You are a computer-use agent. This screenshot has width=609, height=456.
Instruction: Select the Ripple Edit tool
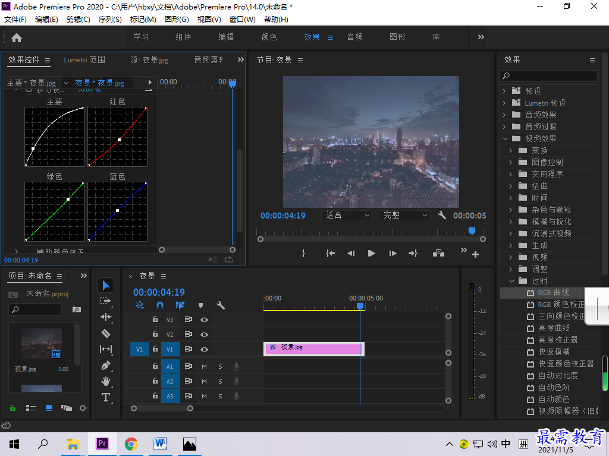click(x=106, y=317)
